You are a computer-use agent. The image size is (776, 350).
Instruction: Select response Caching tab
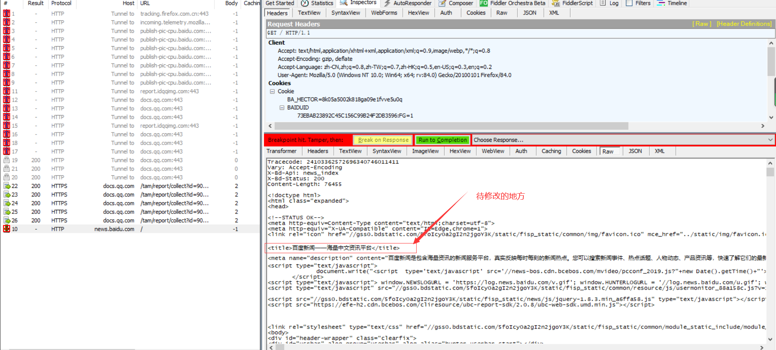coord(551,151)
